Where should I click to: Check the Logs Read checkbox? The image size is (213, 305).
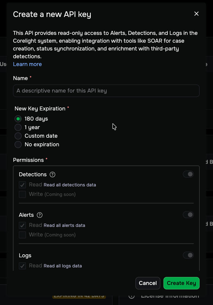click(x=22, y=266)
